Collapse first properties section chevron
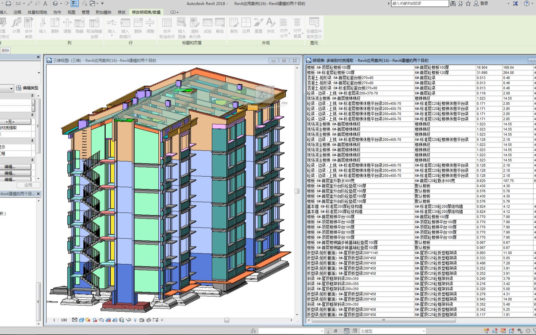Viewport: 536px width, 335px height. [x=32, y=96]
